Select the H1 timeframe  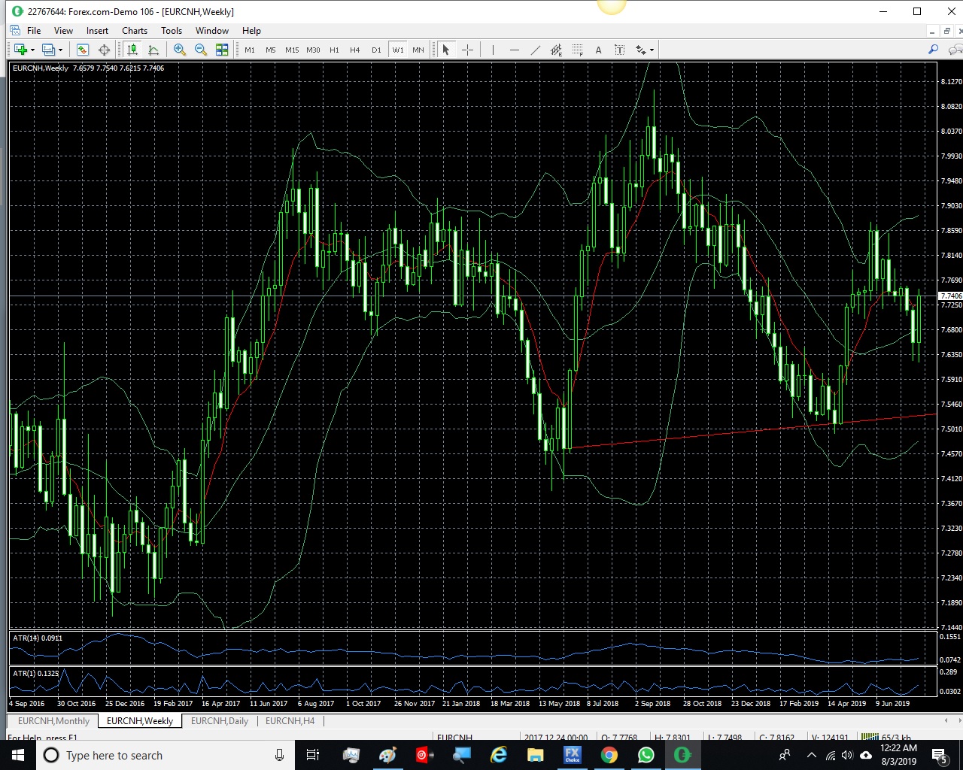coord(334,50)
